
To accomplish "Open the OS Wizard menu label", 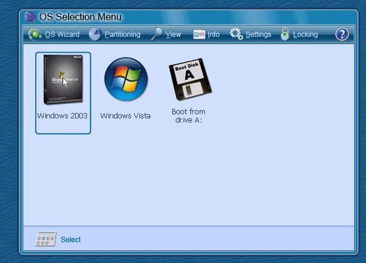I will click(x=62, y=35).
